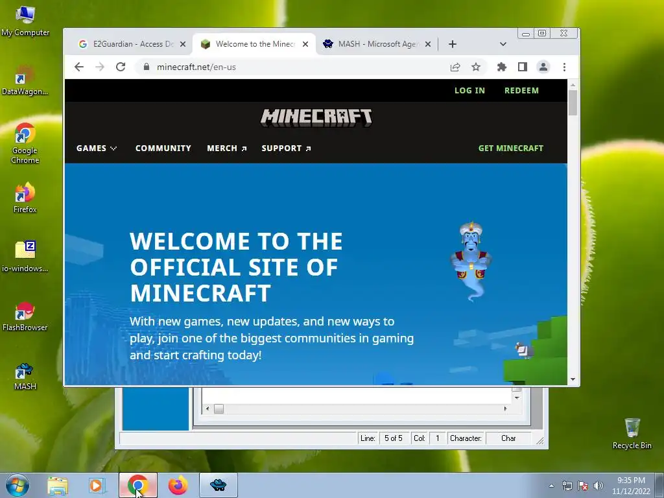Open the FlashBrowser desktop shortcut
Image resolution: width=664 pixels, height=498 pixels.
[x=25, y=316]
